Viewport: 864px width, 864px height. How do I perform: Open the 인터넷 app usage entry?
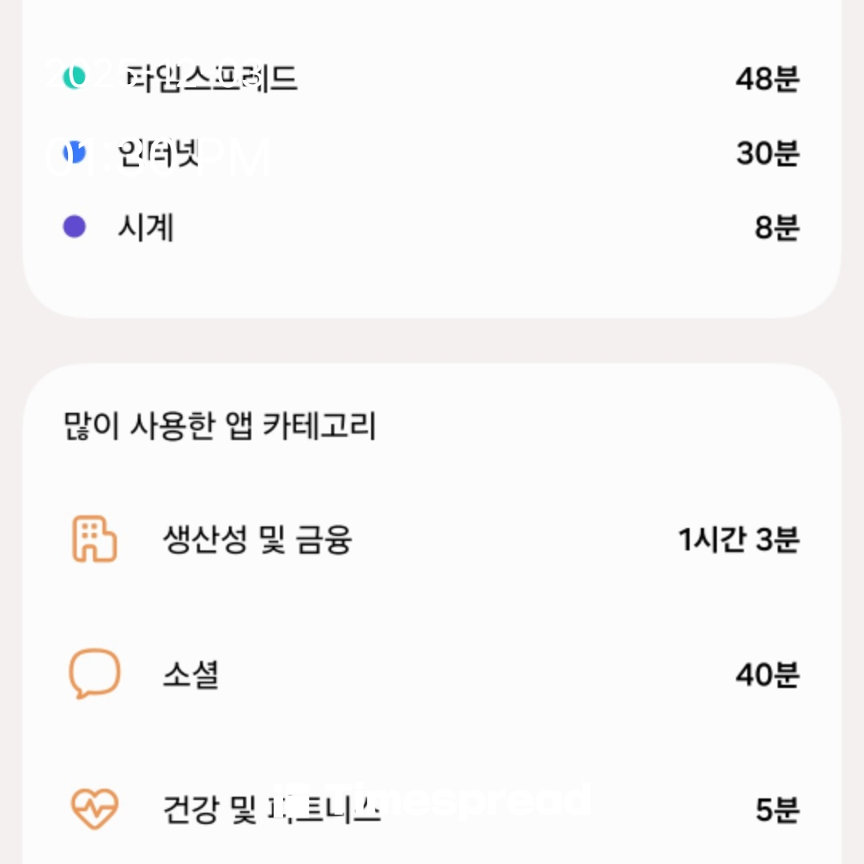(158, 153)
